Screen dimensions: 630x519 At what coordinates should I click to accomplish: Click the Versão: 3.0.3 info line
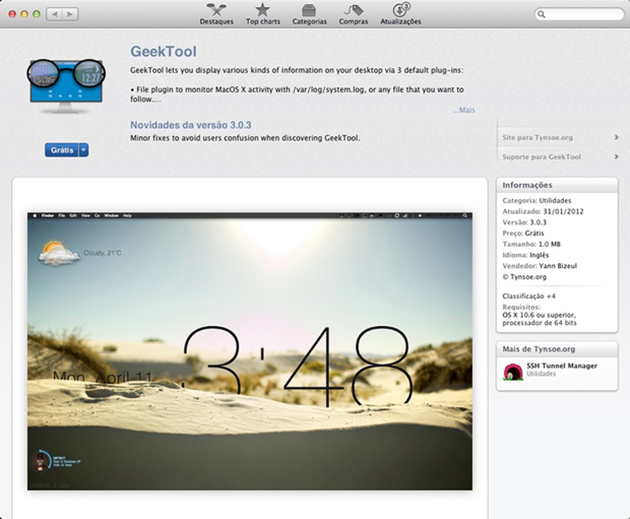(524, 222)
